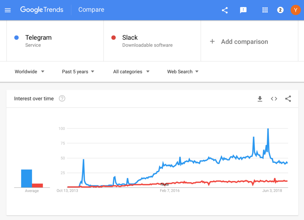The width and height of the screenshot is (304, 220).
Task: Share the Interest over time chart
Action: click(x=288, y=99)
